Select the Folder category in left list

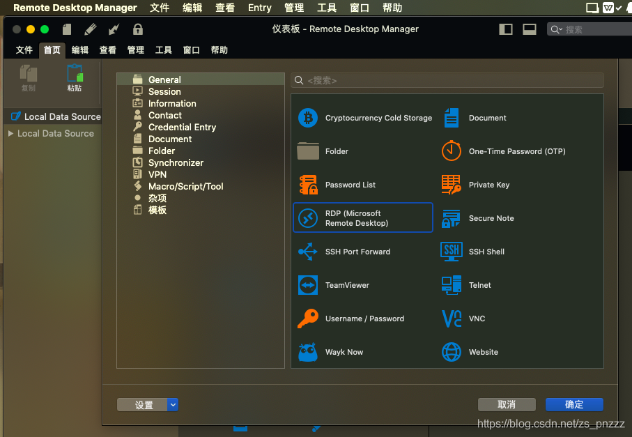[x=201, y=151]
